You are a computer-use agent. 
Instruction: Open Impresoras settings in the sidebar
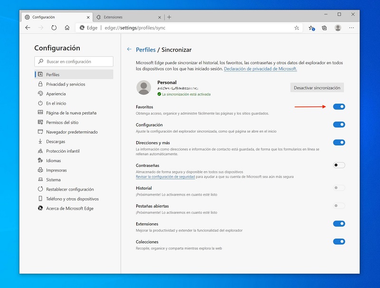click(x=74, y=170)
